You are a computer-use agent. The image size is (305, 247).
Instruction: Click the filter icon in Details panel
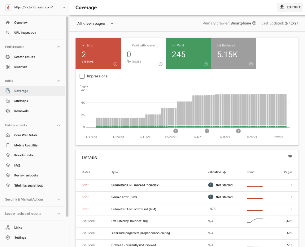tap(290, 157)
